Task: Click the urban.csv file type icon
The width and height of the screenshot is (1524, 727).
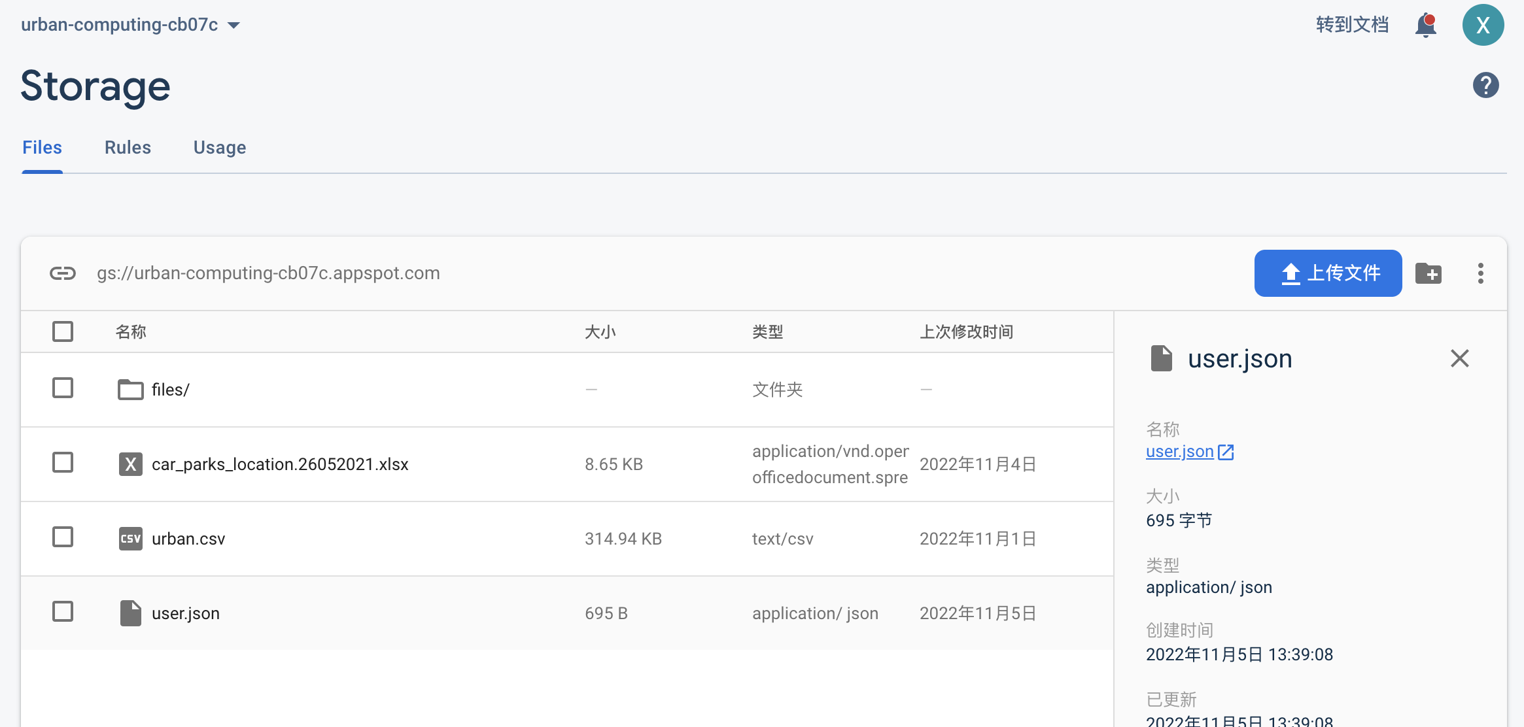Action: pos(130,539)
